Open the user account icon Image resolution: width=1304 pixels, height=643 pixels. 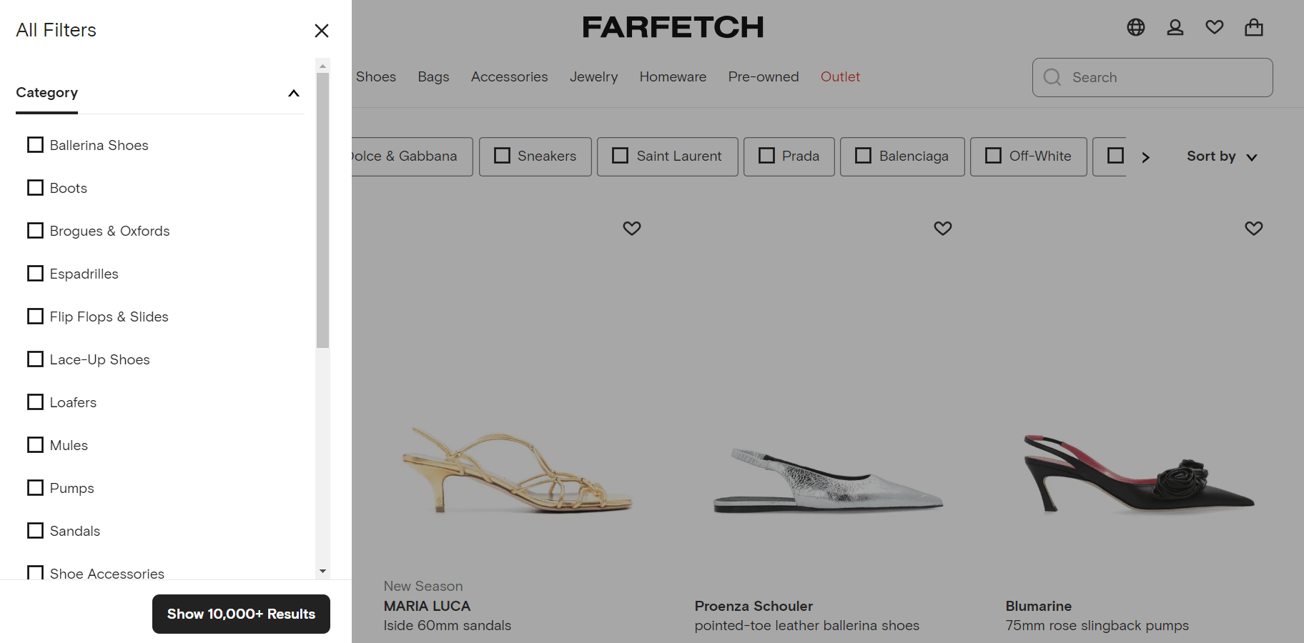(1175, 27)
